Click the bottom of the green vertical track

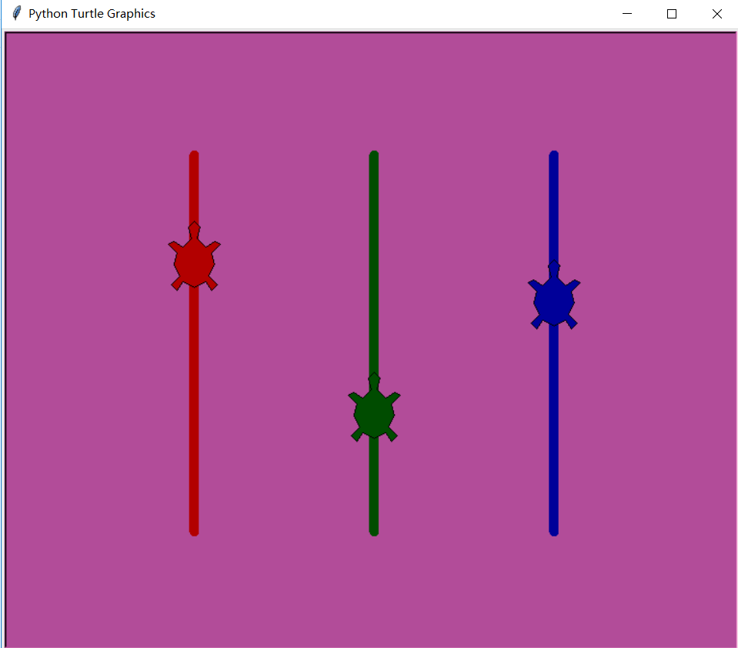(x=374, y=531)
